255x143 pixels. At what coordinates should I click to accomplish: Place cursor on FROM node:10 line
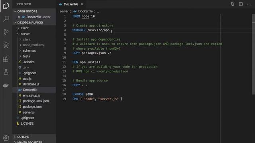(84, 16)
